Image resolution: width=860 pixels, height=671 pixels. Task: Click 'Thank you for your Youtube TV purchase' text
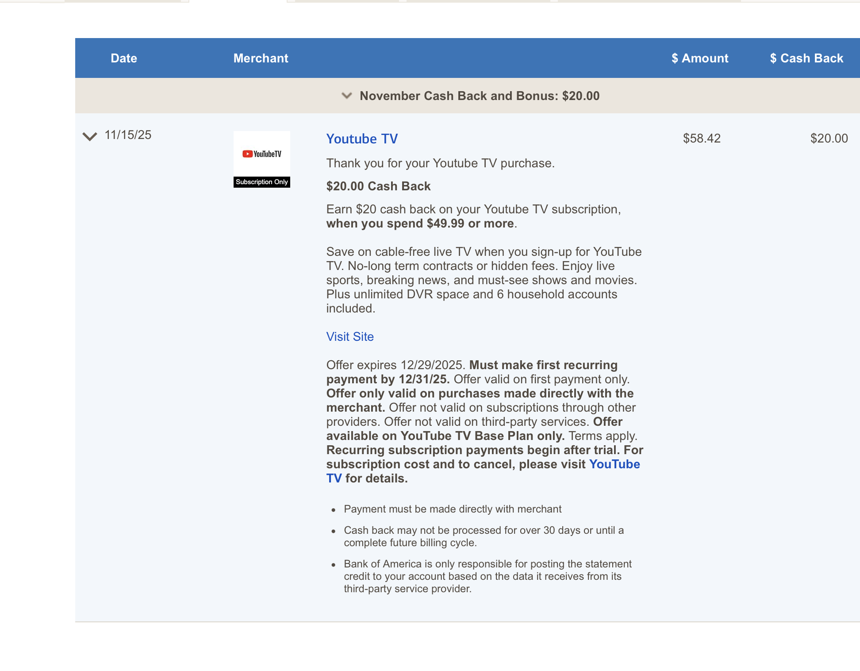pos(440,163)
